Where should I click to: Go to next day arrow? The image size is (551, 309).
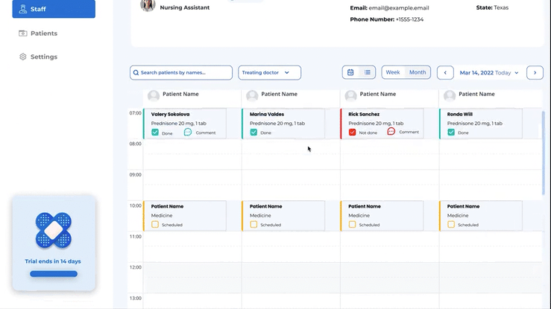point(535,73)
